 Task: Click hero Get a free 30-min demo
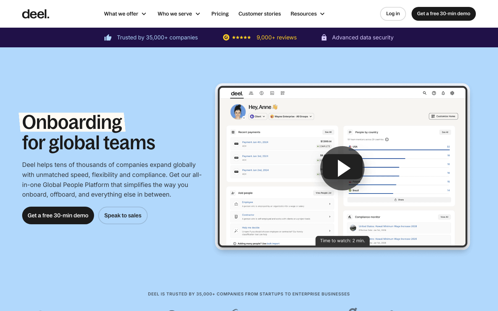click(58, 215)
